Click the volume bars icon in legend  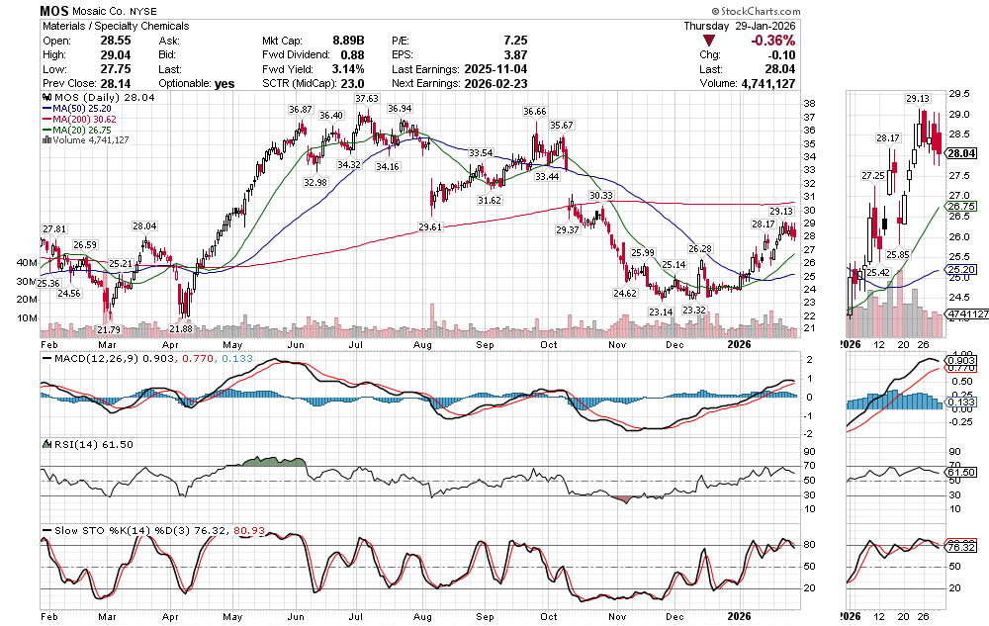click(45, 140)
